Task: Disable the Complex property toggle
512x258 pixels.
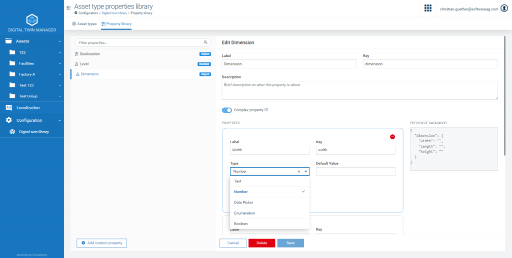Action: tap(227, 110)
